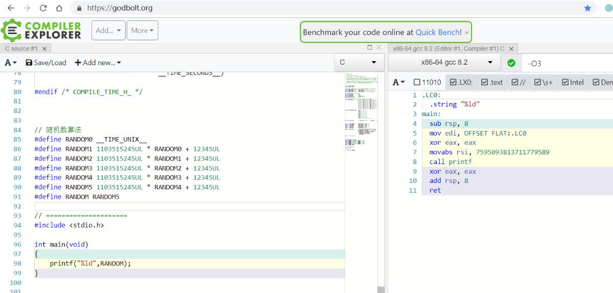The height and width of the screenshot is (293, 613).
Task: Click the mov edi, OFFSET FLAT:.LC0 line
Action: coord(478,133)
